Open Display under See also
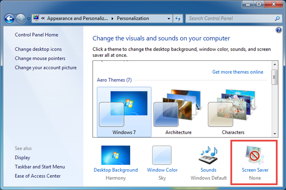The image size is (286, 190). (x=23, y=157)
